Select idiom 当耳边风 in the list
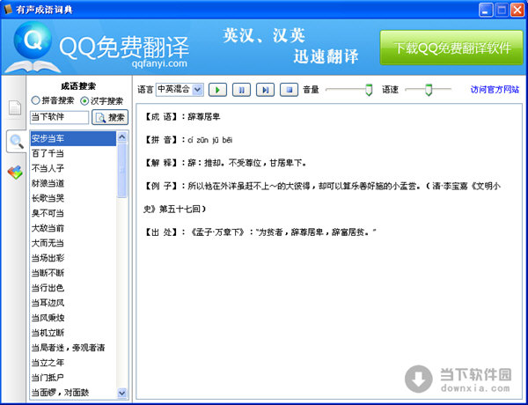This screenshot has height=405, width=528. coord(73,303)
